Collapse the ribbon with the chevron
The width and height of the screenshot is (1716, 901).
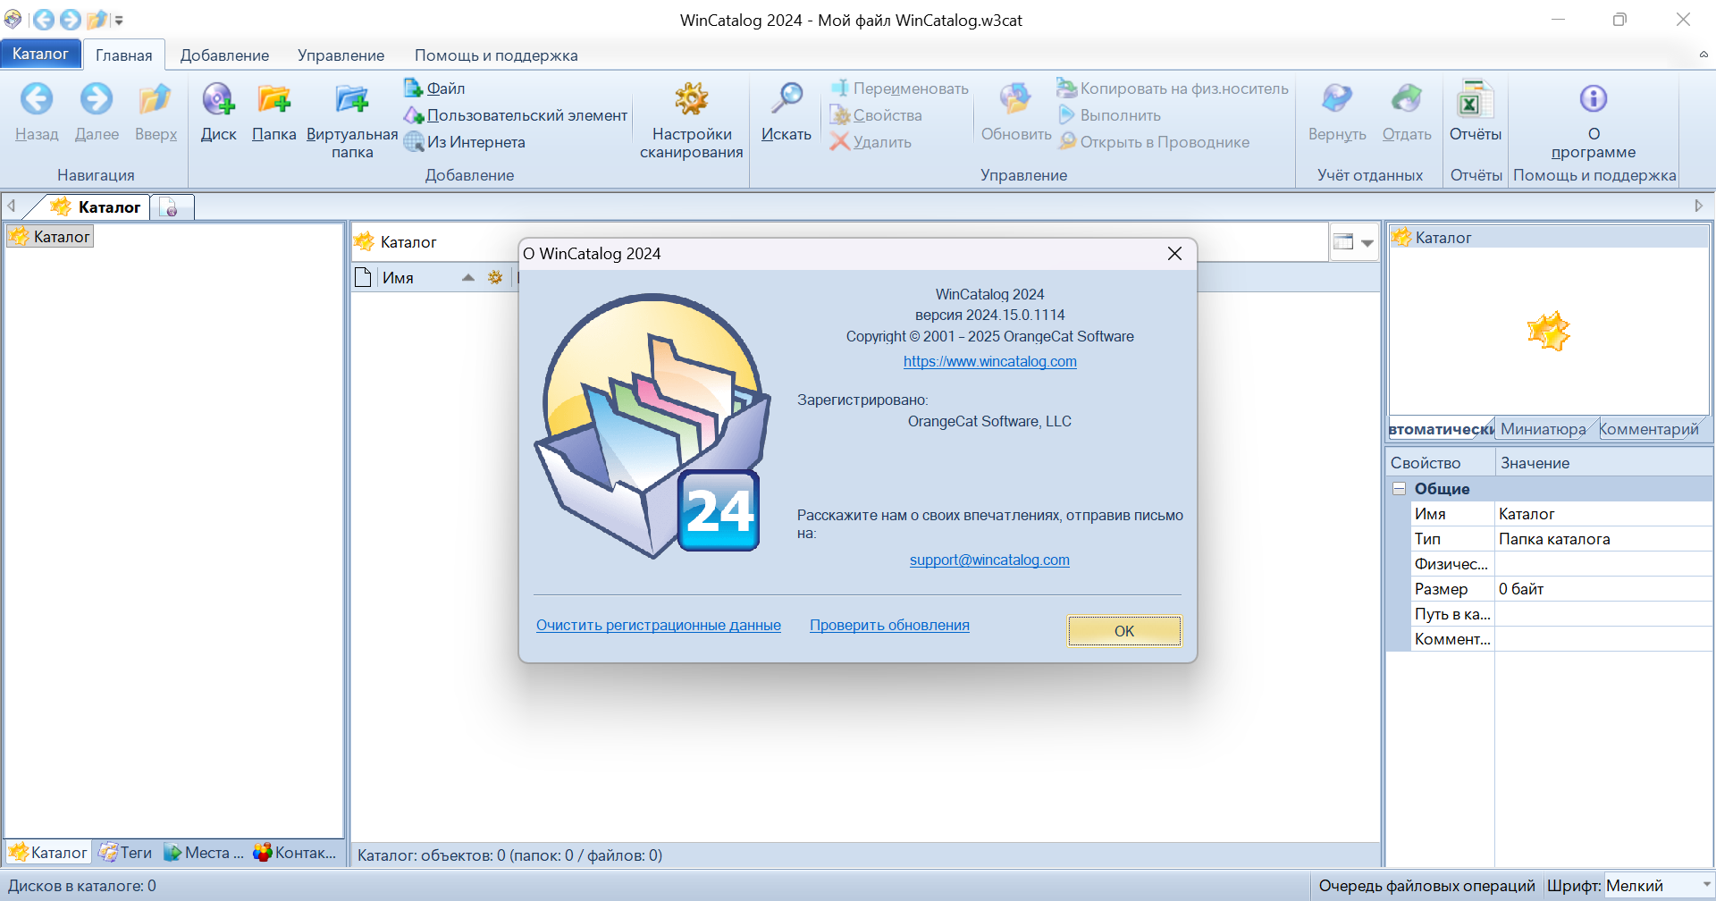[x=1703, y=55]
